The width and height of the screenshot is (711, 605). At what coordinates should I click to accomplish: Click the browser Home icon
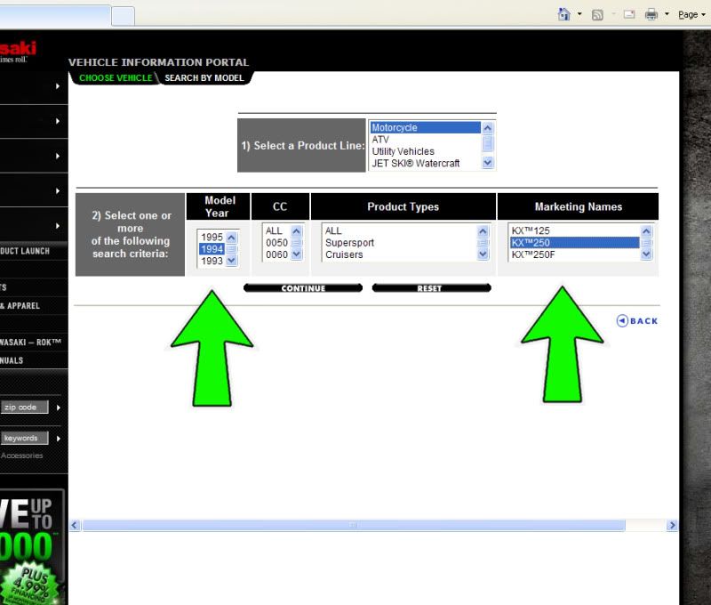pyautogui.click(x=563, y=14)
